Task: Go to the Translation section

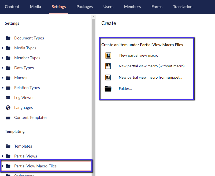Action: pos(183,7)
